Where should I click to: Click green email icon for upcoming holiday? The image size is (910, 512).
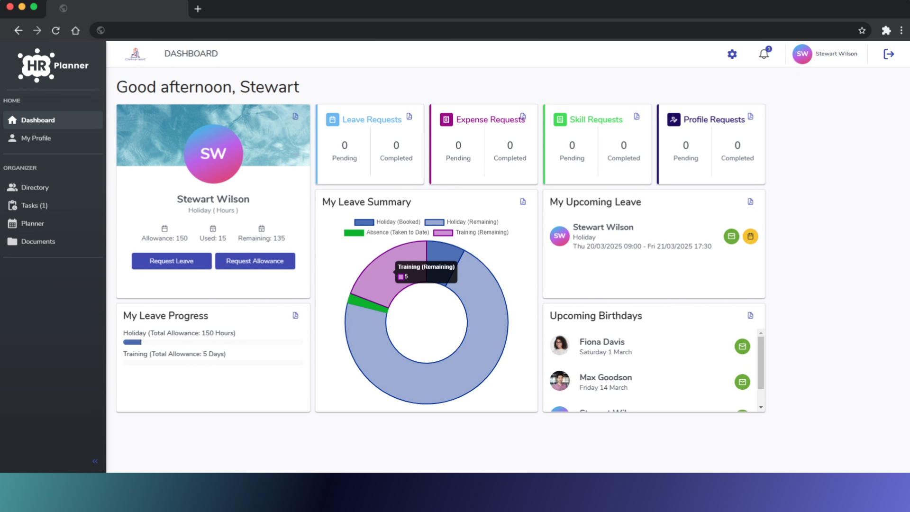tap(731, 236)
